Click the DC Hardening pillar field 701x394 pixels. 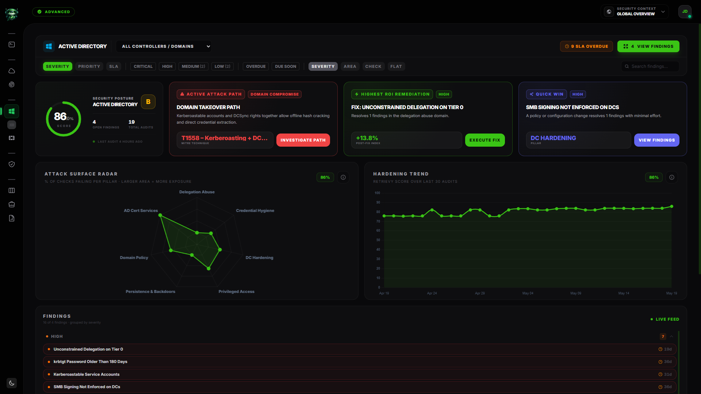578,140
